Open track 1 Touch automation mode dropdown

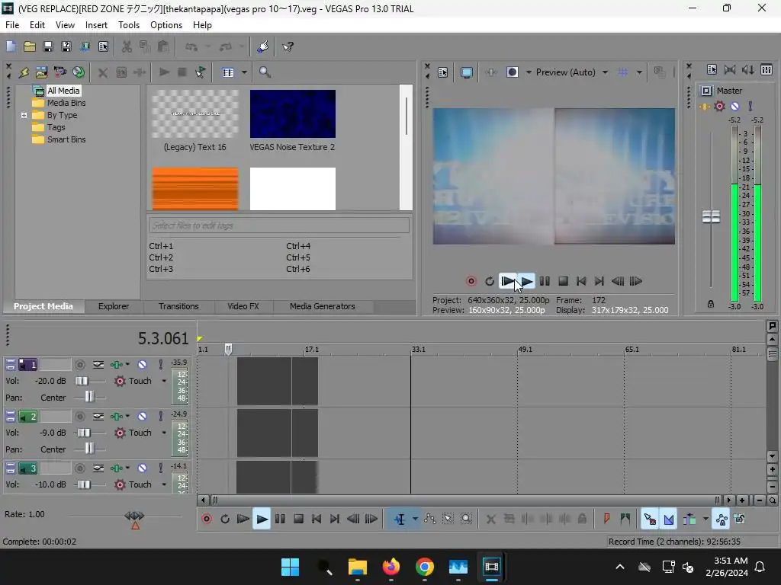tap(164, 381)
